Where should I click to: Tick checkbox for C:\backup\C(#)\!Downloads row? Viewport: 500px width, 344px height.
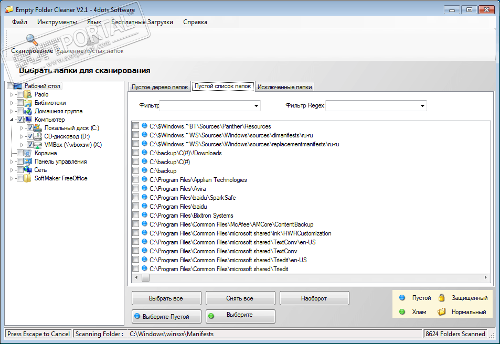tap(135, 153)
